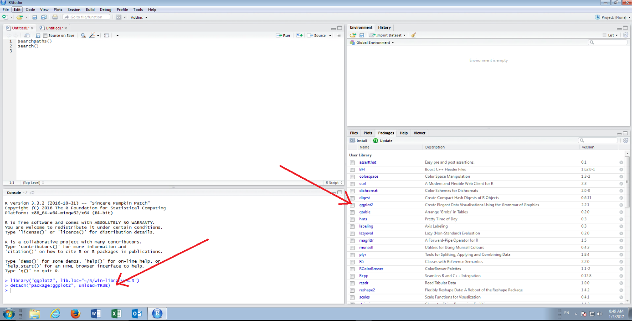632x321 pixels.
Task: Click the Save All documents icon
Action: point(44,17)
